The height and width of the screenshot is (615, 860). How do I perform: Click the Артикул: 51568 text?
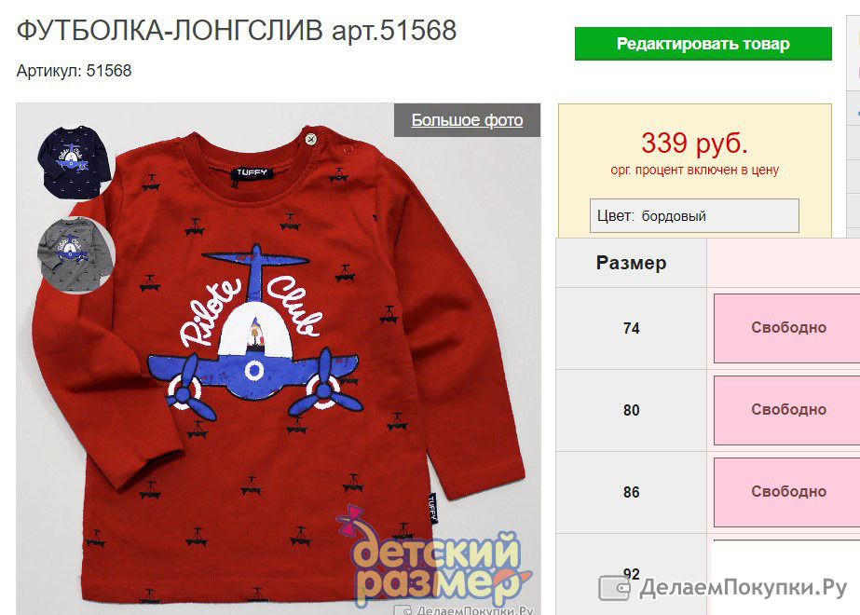pyautogui.click(x=74, y=71)
